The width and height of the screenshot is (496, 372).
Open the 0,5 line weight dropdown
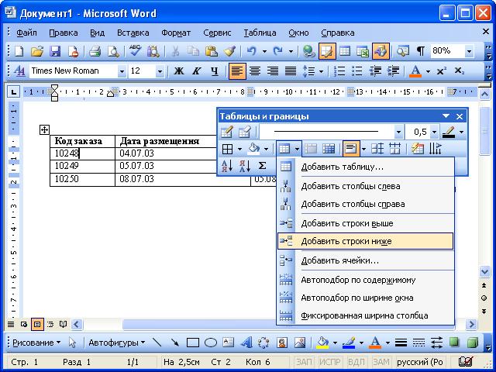tap(435, 132)
